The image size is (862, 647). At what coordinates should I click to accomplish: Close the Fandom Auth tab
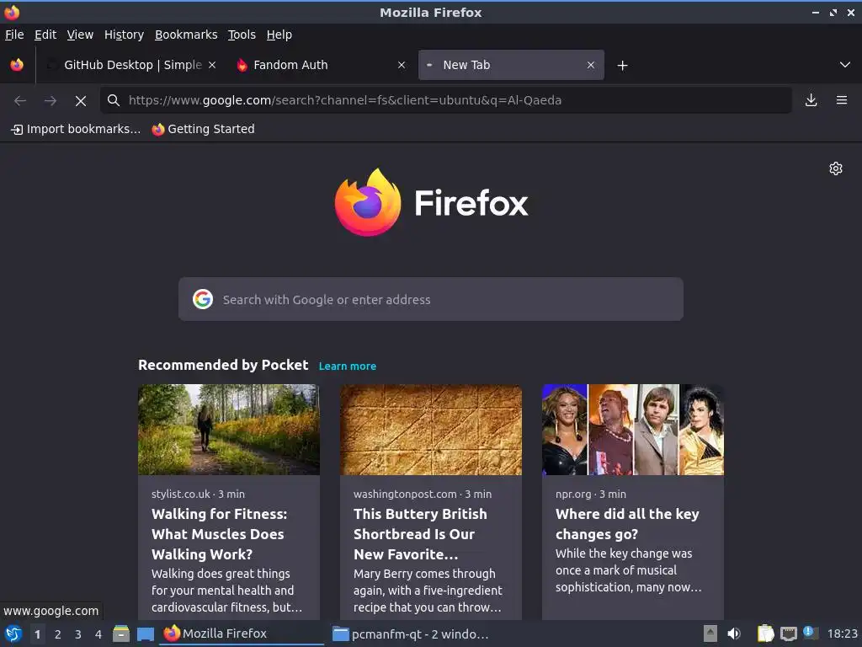402,65
